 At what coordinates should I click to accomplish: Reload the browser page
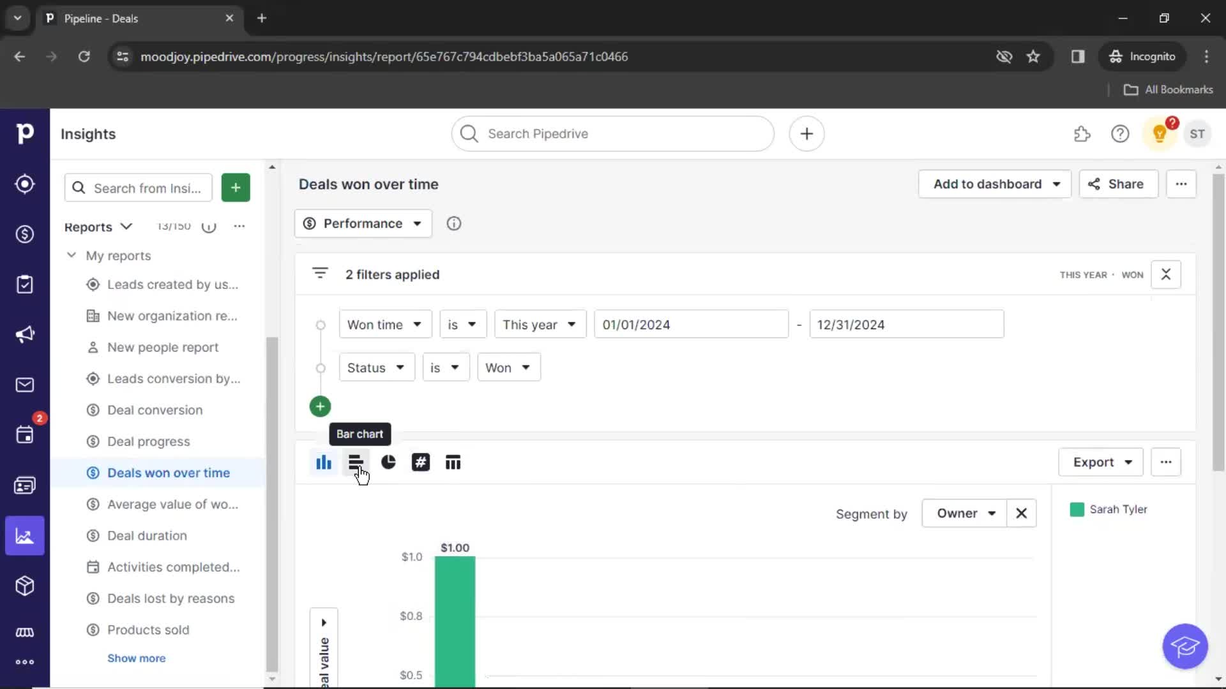pyautogui.click(x=84, y=57)
